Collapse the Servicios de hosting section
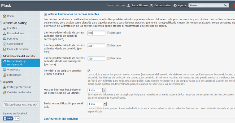This screenshot has width=235, height=123. point(1,23)
